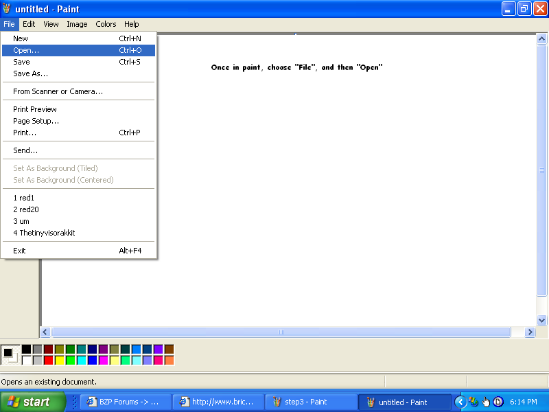Screen dimensions: 549x412
Task: Switch to the "step3 - Paint" taskbar window
Action: (311, 402)
